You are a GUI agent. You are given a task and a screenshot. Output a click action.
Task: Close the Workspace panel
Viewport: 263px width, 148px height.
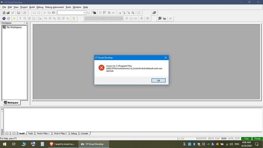click(x=27, y=23)
